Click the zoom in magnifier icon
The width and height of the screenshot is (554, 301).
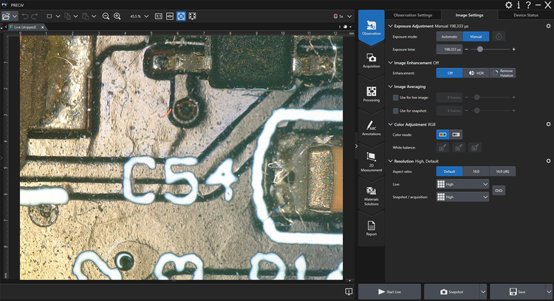click(x=117, y=16)
